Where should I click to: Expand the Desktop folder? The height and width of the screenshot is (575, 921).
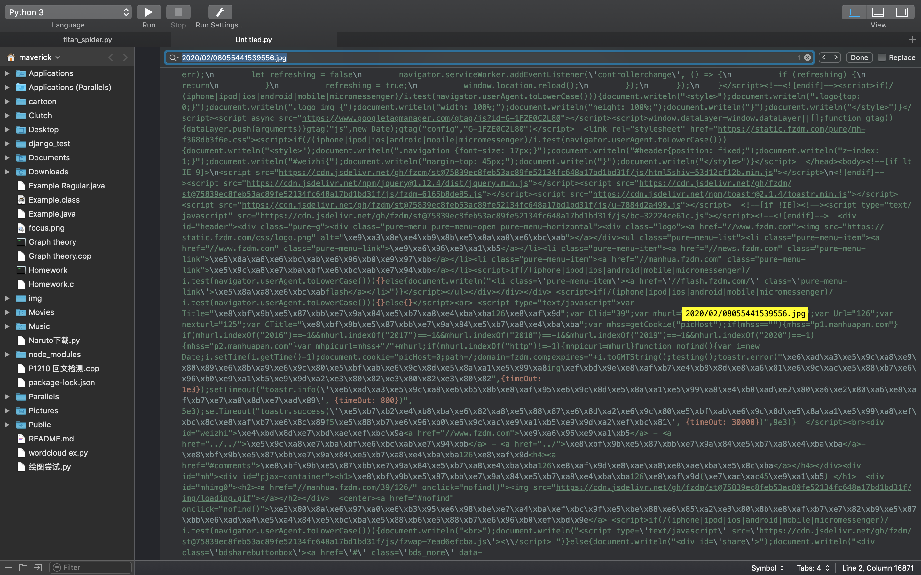pos(7,130)
